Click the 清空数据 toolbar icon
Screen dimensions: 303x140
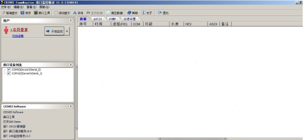pos(108,13)
